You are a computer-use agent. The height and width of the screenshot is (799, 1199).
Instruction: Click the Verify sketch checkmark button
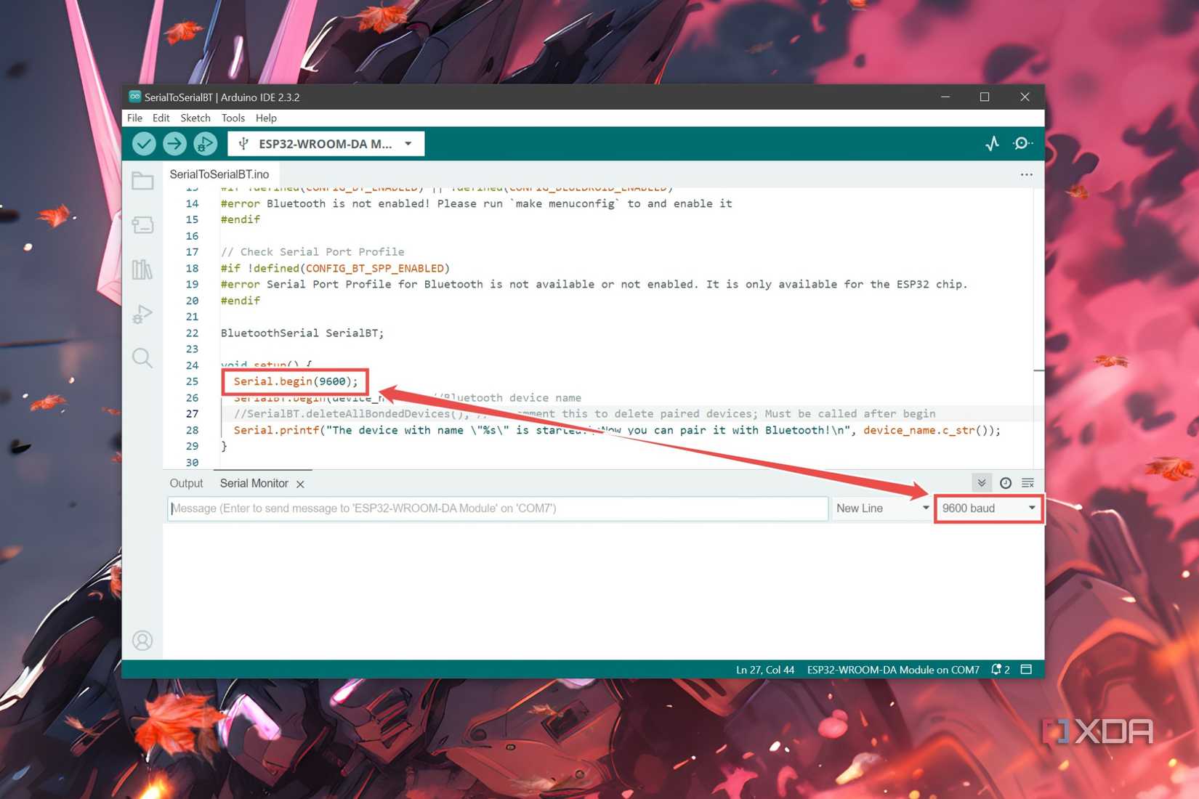click(144, 144)
